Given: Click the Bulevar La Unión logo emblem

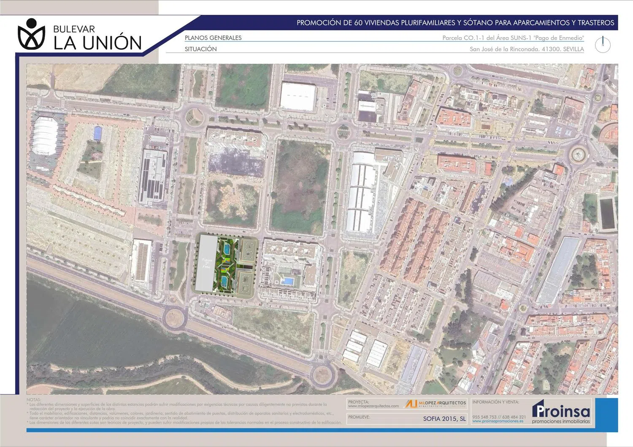Looking at the screenshot, I should click(x=31, y=34).
